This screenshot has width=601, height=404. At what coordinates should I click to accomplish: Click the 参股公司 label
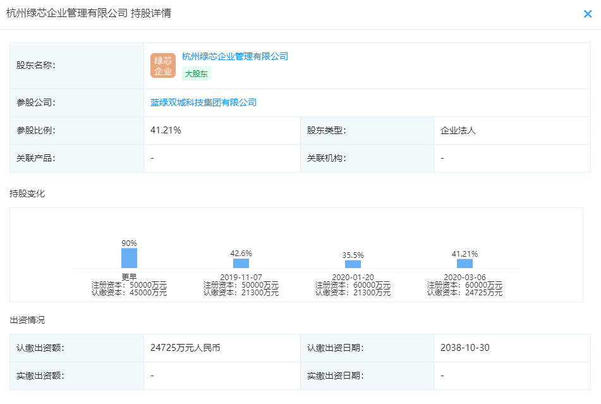(35, 102)
